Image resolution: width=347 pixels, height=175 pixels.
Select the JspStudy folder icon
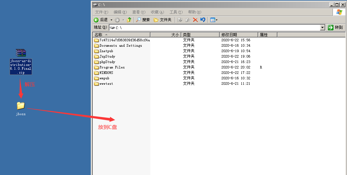(x=96, y=56)
